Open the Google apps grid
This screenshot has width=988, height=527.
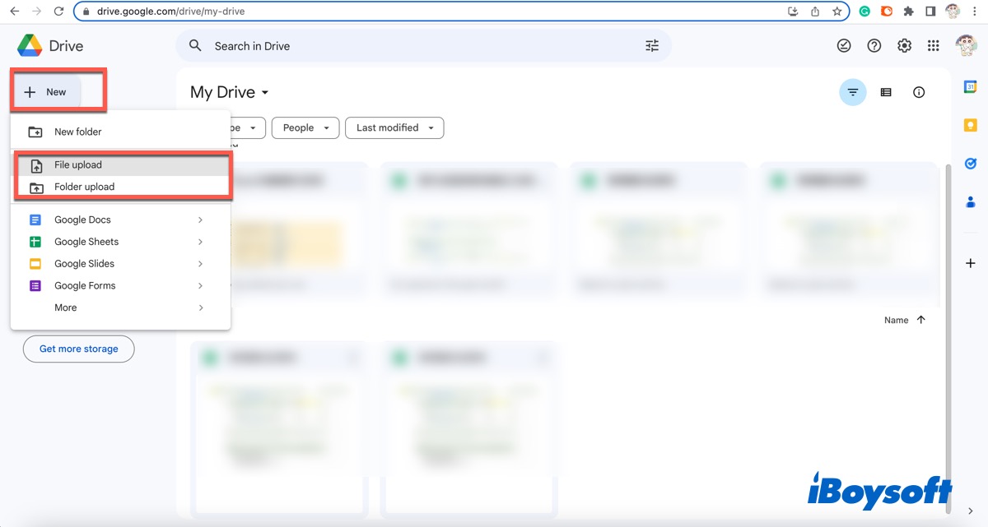pyautogui.click(x=933, y=46)
